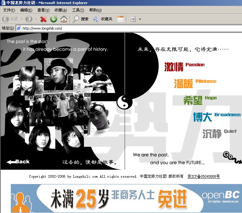The height and width of the screenshot is (213, 242).
Task: Expand the Forward button dropdown arrow
Action: 36,19
